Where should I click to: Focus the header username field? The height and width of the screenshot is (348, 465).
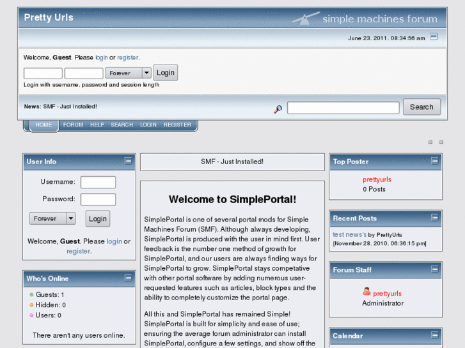tap(43, 73)
